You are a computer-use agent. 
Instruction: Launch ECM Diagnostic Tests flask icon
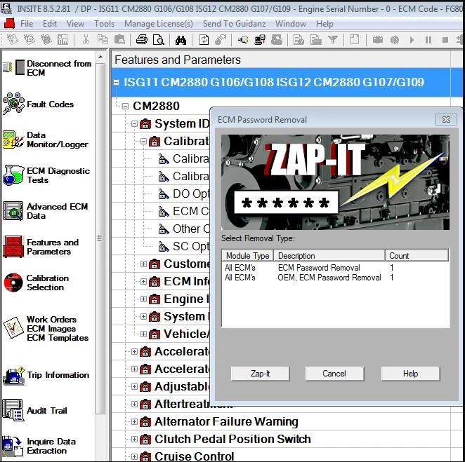tap(13, 175)
